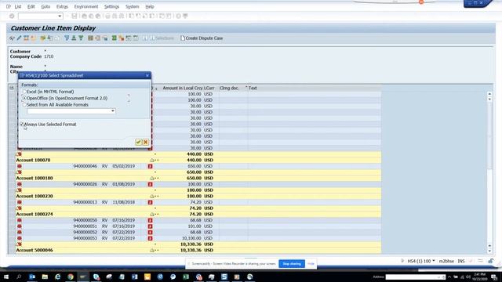Click Select All icon in table corner

[x=12, y=88]
